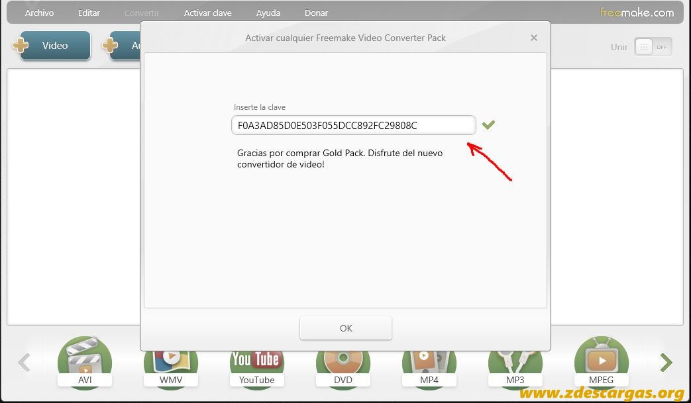The height and width of the screenshot is (403, 691).
Task: Visit the freemake.com logo link
Action: click(637, 13)
